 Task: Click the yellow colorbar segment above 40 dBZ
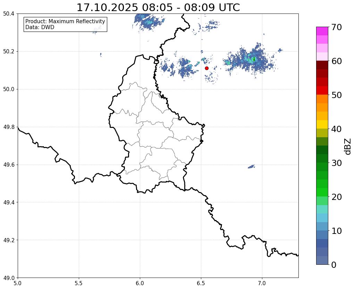coord(322,124)
